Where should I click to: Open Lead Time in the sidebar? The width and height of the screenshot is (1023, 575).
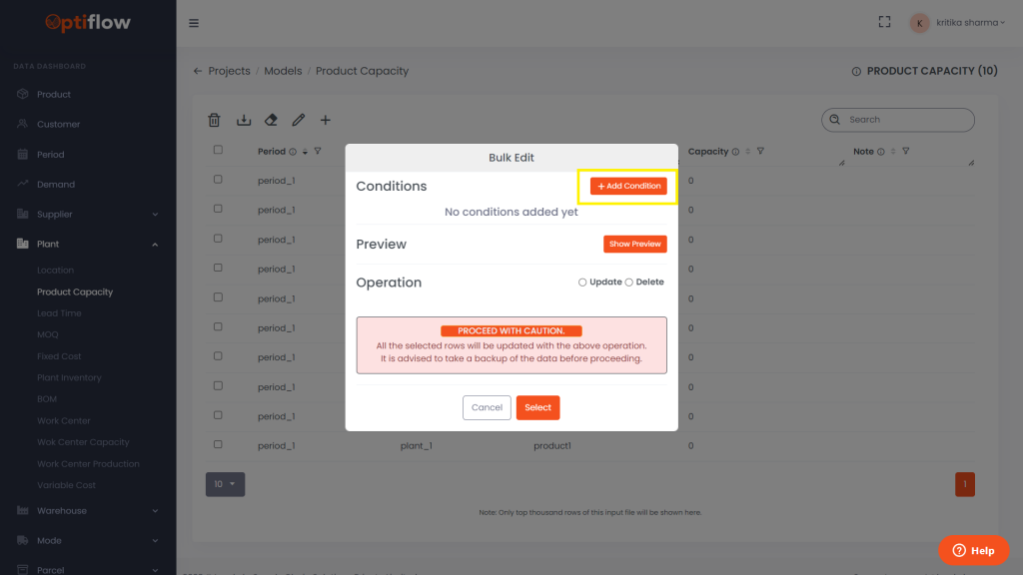pos(60,313)
